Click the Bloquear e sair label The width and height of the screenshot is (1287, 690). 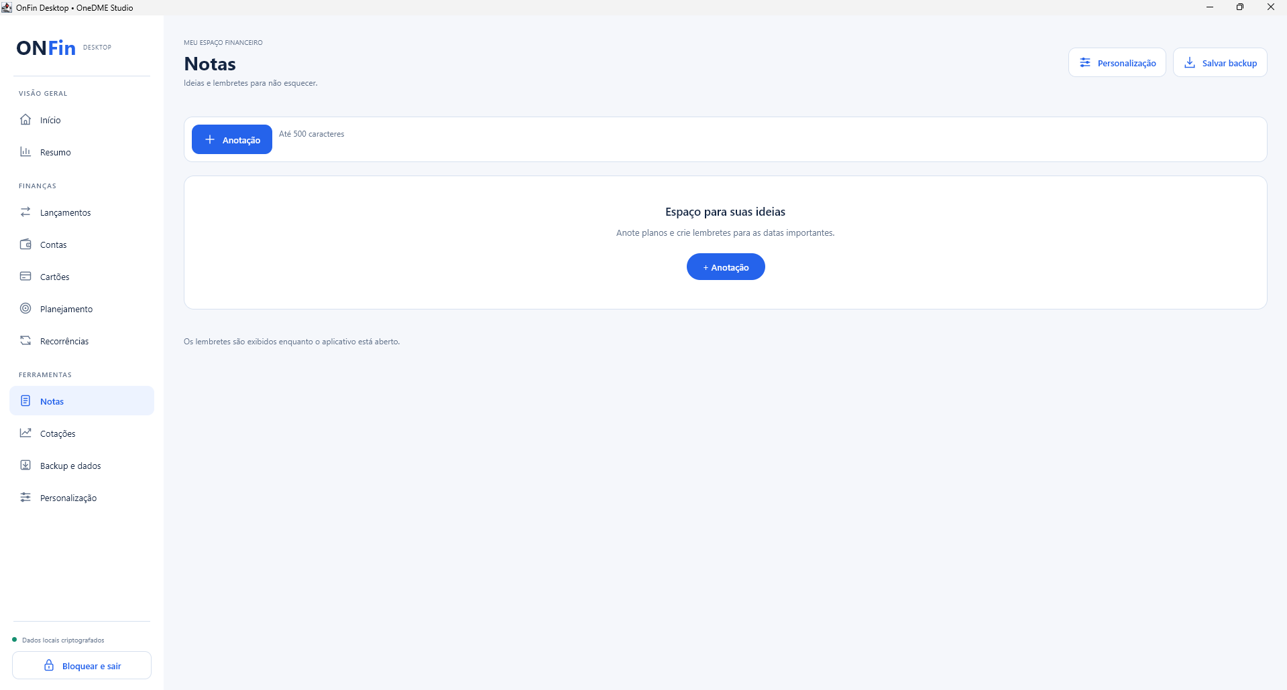click(92, 666)
